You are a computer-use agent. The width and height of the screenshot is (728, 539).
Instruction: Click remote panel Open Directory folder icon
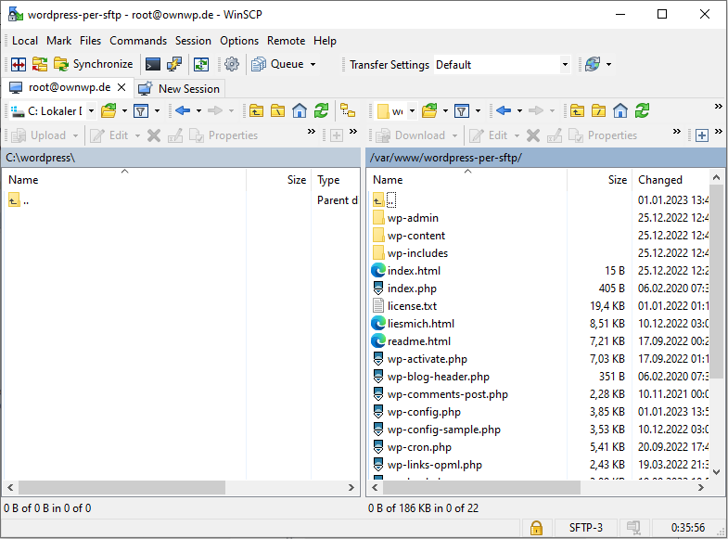(x=429, y=111)
